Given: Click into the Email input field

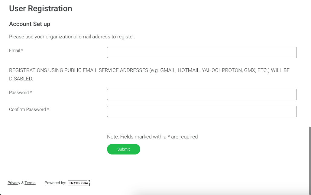Looking at the screenshot, I should click(202, 52).
